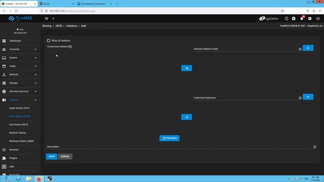Image resolution: width=324 pixels, height=182 pixels.
Task: Collapse sidebar with back chevron icon
Action: tap(53, 19)
